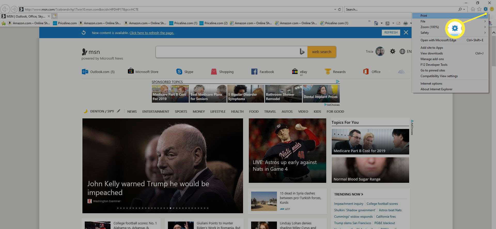Screen dimensions: 496x229
Task: Open the Rewards shortcut
Action: [335, 71]
